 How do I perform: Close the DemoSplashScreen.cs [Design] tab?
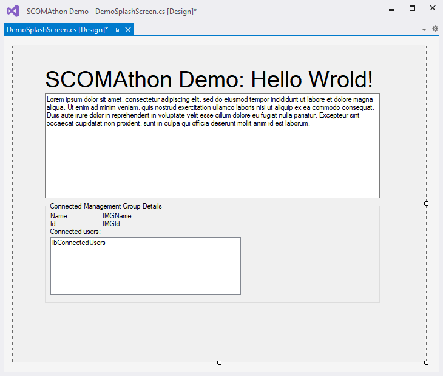coord(128,30)
